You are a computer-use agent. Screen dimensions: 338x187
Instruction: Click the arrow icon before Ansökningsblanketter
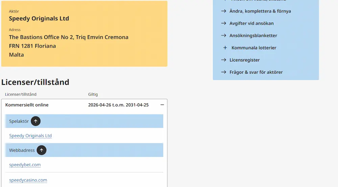(223, 35)
